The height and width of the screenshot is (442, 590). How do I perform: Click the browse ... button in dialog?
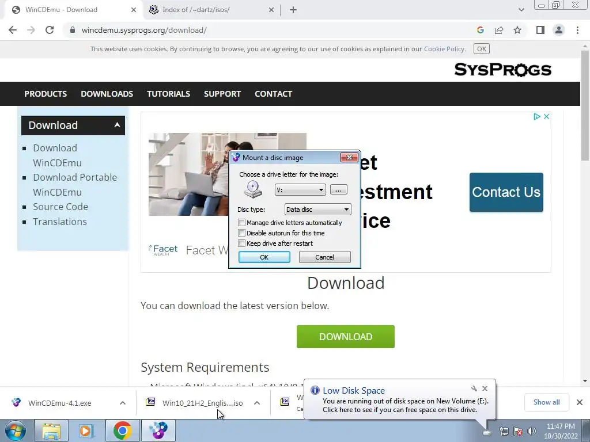[338, 190]
